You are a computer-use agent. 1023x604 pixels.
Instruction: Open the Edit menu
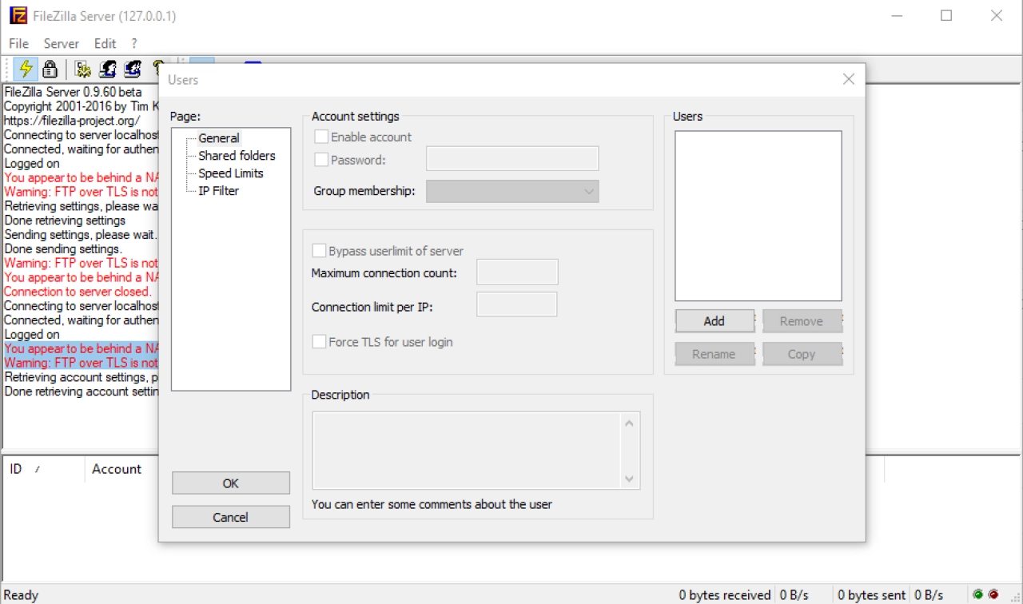(105, 44)
